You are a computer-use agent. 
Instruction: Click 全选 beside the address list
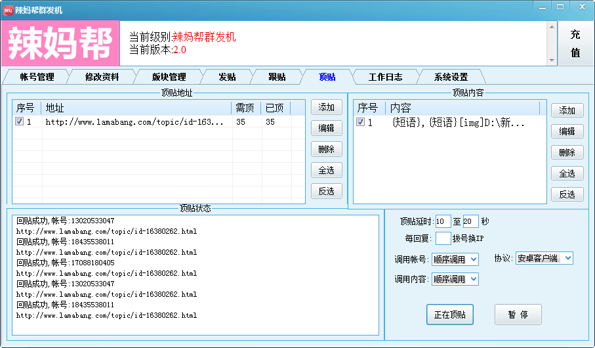click(x=326, y=170)
